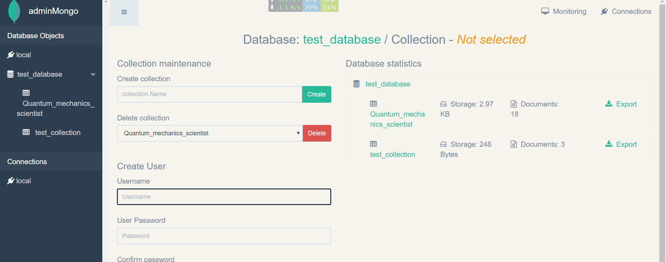
Task: Click the 'Not selected' collection text
Action: tap(491, 40)
